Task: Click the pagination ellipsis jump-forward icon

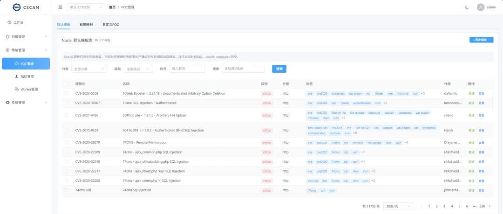Action: click(475, 206)
